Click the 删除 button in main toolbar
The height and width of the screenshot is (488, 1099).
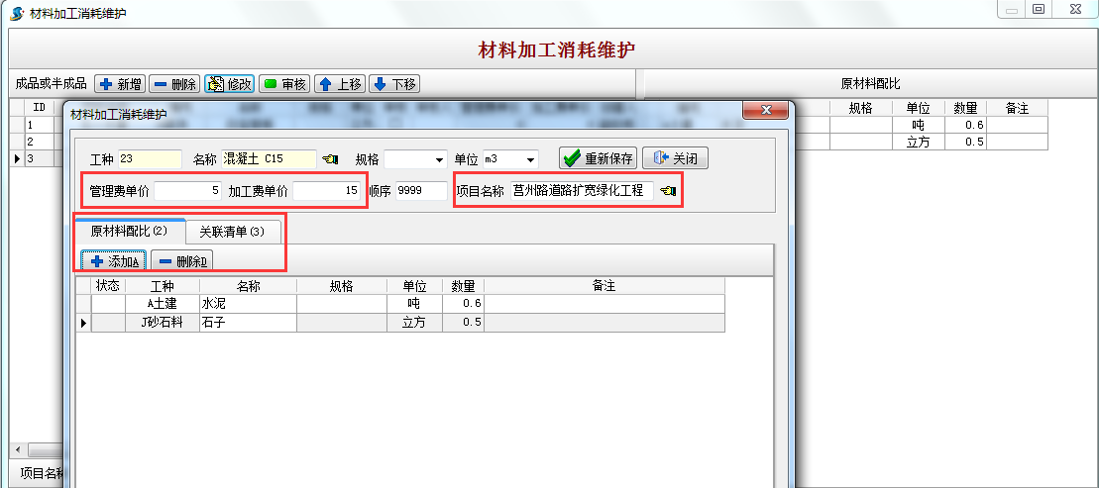coord(175,84)
